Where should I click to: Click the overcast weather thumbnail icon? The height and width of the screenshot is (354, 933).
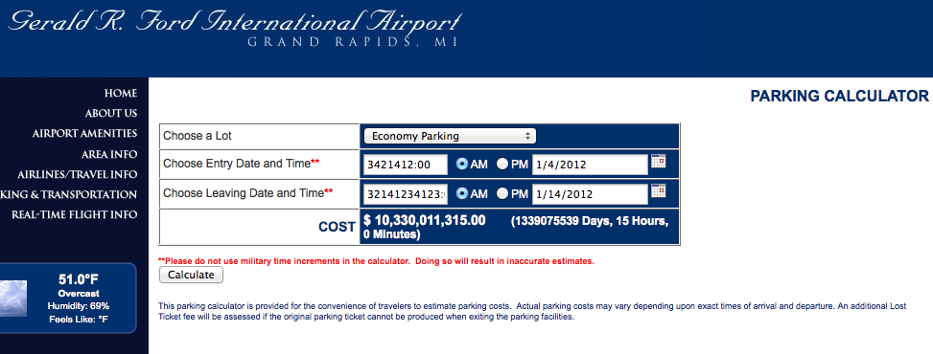pyautogui.click(x=13, y=299)
